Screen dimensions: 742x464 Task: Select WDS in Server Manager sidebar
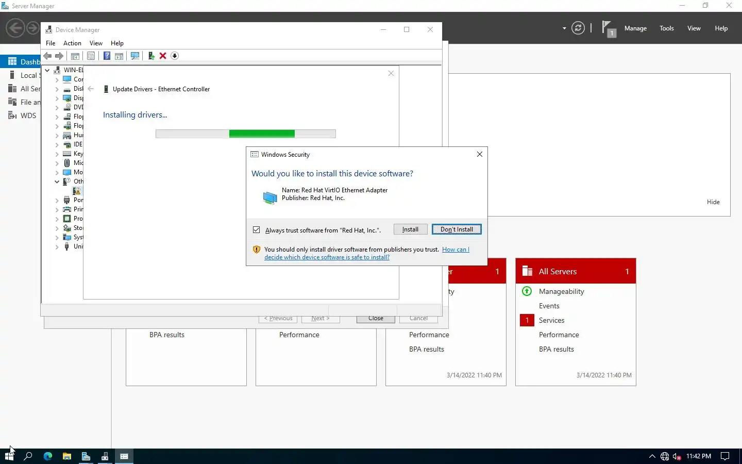[x=28, y=115]
